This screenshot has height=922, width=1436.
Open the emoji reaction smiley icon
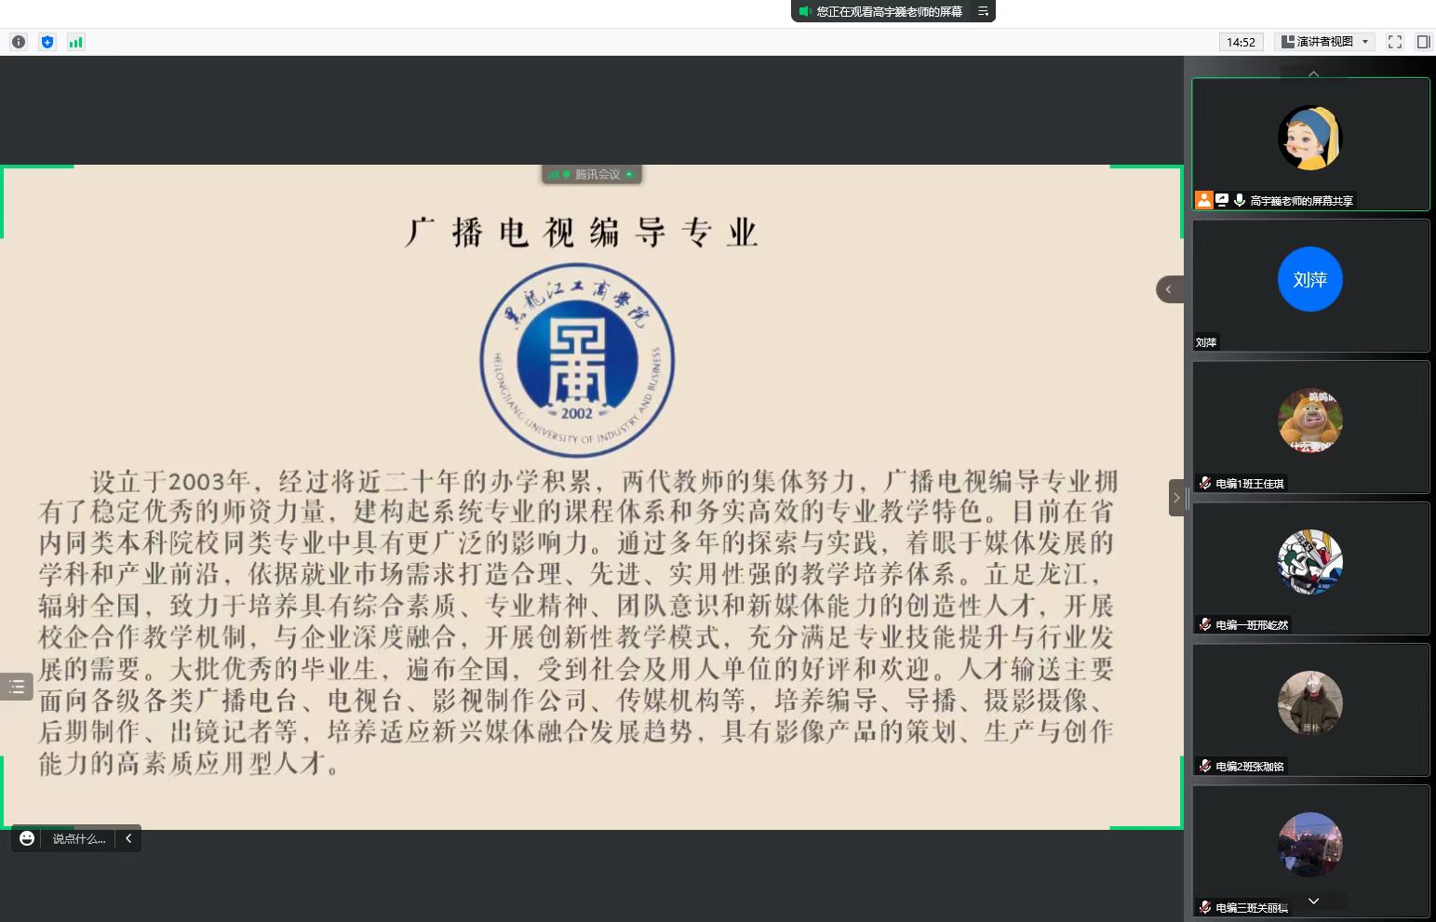click(x=27, y=838)
